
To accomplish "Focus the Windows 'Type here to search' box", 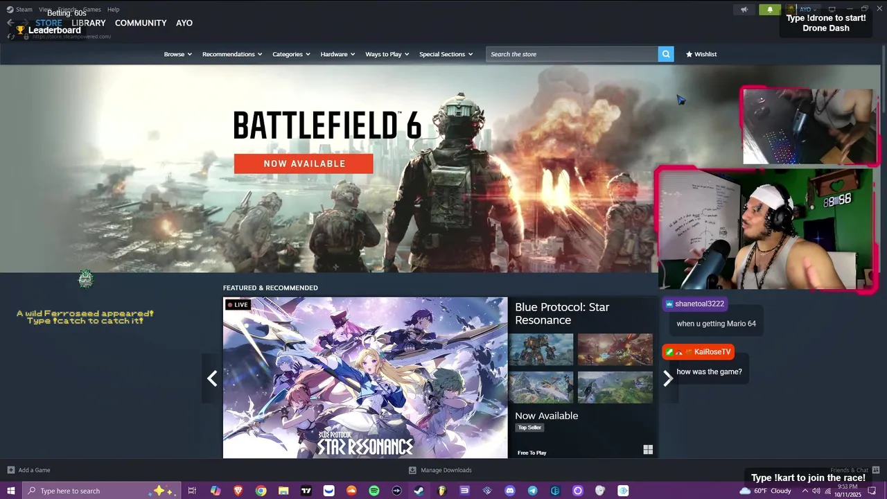I will (102, 491).
